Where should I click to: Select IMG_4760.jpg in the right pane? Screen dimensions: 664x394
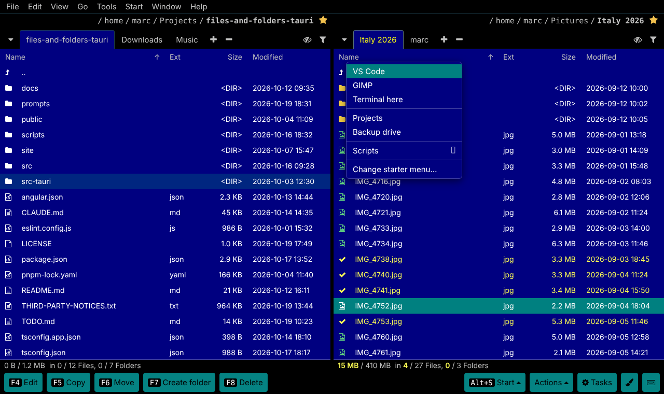tap(499, 337)
